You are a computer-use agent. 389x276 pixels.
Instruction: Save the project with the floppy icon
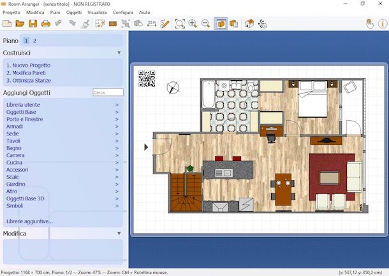[33, 24]
